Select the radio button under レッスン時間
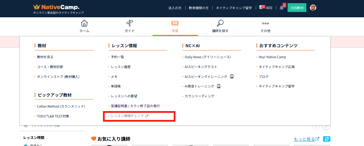The image size is (364, 146). (25, 145)
